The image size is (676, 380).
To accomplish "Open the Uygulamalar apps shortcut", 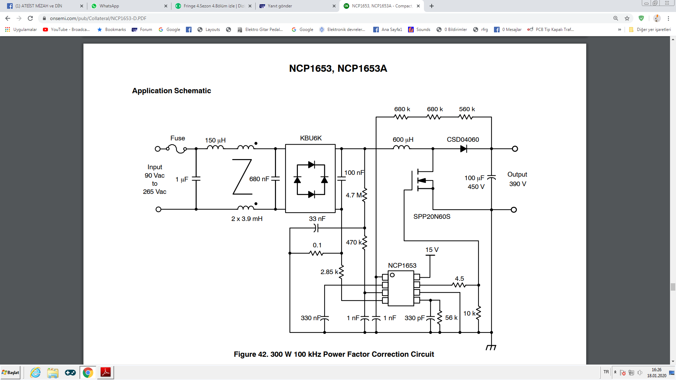I will pyautogui.click(x=21, y=30).
